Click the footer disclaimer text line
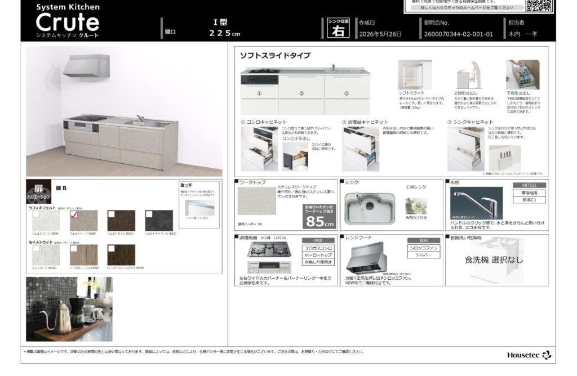 [194, 352]
